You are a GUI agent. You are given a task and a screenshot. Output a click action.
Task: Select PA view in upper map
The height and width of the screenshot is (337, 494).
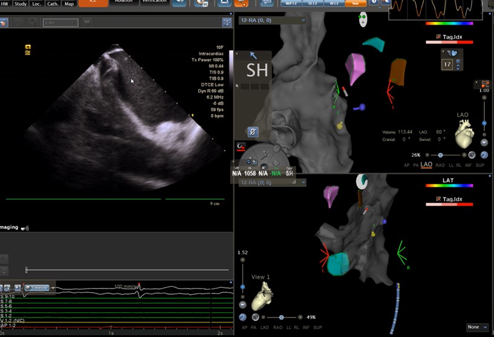pos(415,165)
